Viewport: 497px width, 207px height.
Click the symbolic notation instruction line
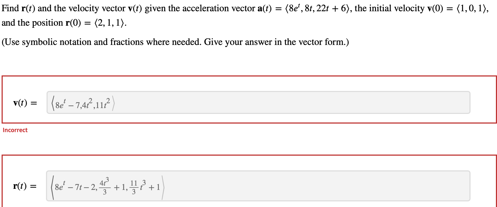[x=175, y=42]
